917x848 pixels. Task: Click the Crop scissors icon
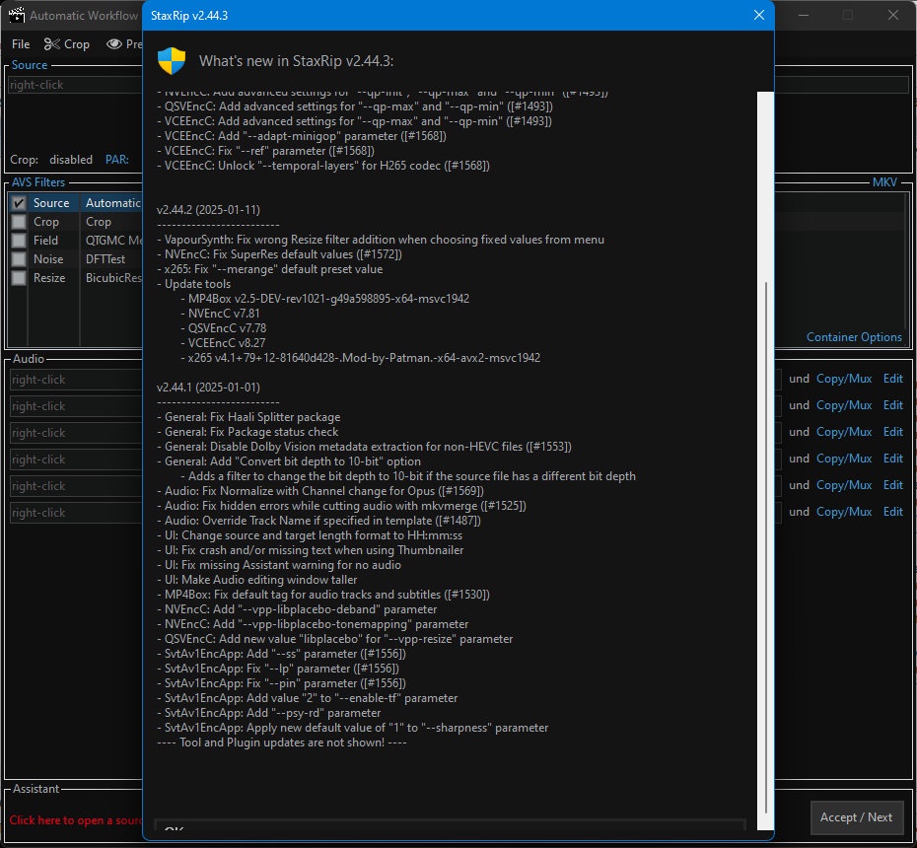[x=52, y=43]
